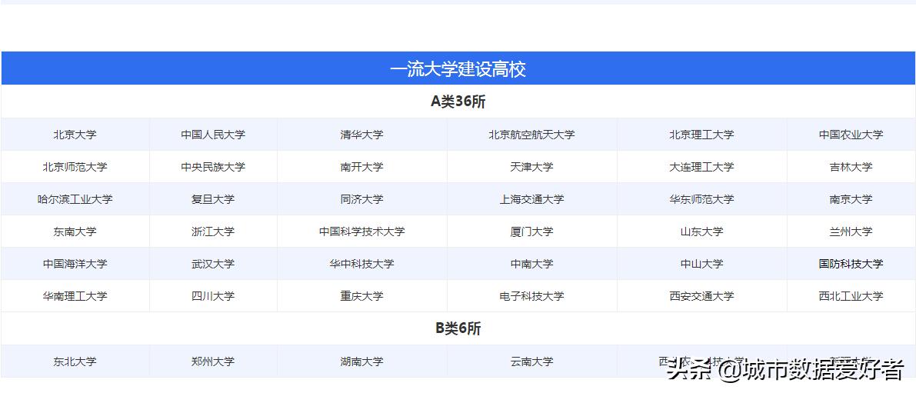
Task: Select 清华大学 in the table
Action: [x=362, y=135]
